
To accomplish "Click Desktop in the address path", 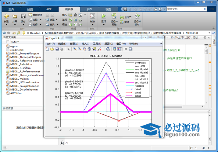I will coord(35,33).
